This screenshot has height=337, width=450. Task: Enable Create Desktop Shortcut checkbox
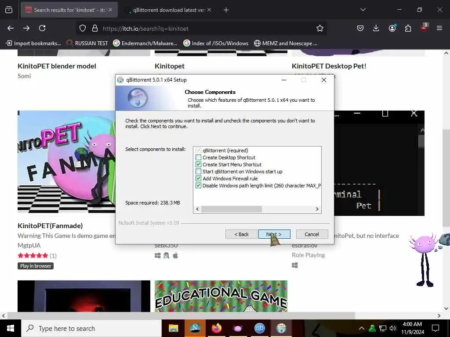pyautogui.click(x=198, y=158)
